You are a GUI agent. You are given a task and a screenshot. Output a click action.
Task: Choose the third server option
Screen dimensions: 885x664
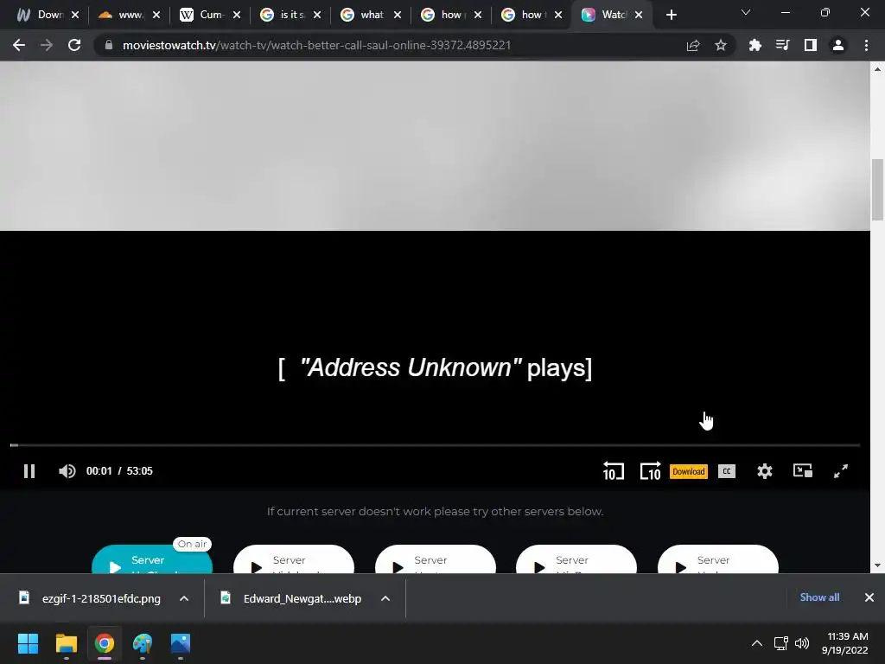436,559
